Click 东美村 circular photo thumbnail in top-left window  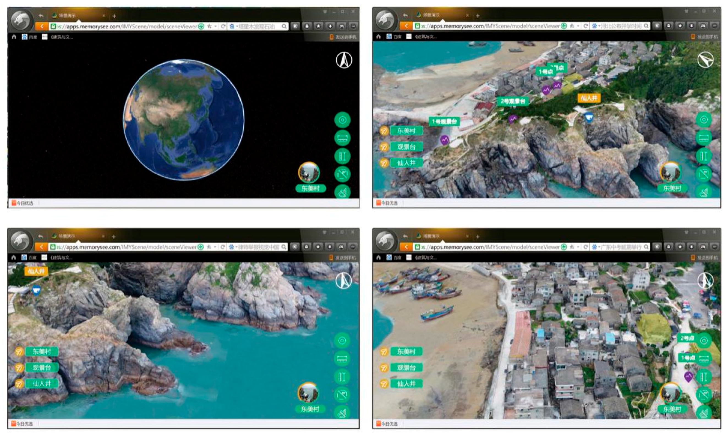pos(309,172)
